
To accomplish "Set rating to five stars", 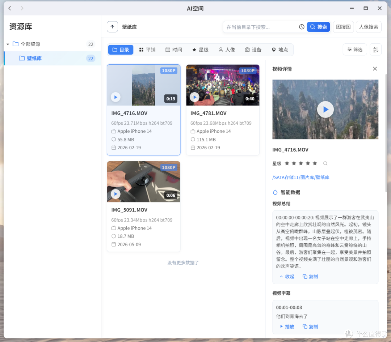I will point(315,163).
